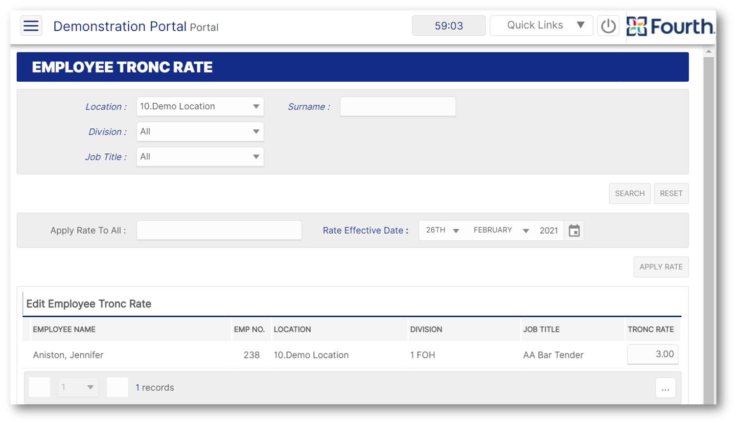This screenshot has height=422, width=736.
Task: Click the power logout icon
Action: (x=608, y=26)
